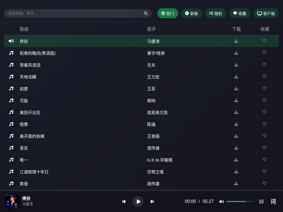This screenshot has height=212, width=283.
Task: Toggle favorite heart for 背着风流泪
Action: pyautogui.click(x=264, y=65)
